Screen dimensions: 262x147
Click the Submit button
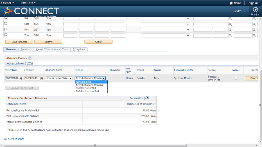tap(48, 42)
